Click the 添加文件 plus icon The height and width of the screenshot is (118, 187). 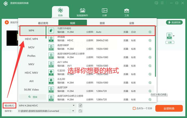[x=7, y=22]
